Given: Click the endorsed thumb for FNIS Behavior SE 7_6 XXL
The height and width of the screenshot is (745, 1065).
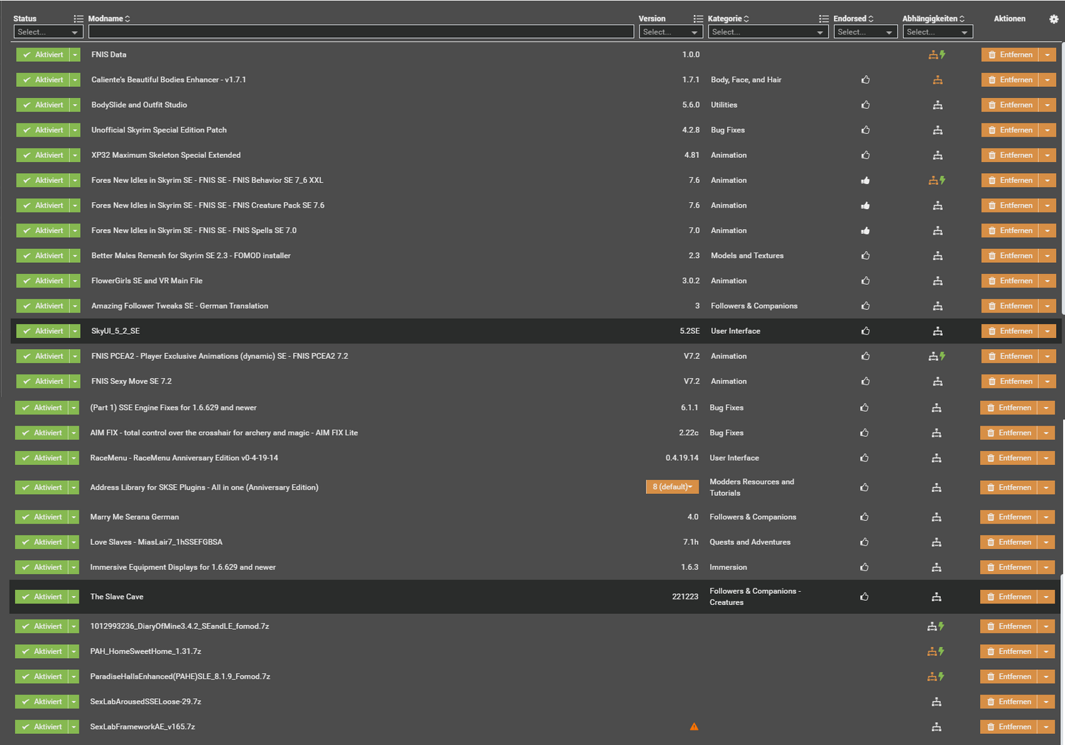Looking at the screenshot, I should [865, 180].
